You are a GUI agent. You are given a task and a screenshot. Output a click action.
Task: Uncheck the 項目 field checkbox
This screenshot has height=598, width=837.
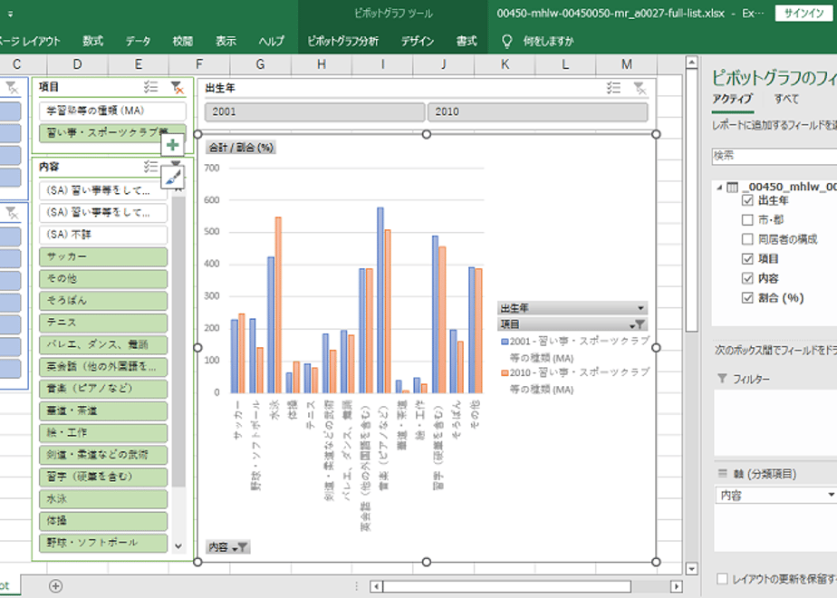(747, 259)
